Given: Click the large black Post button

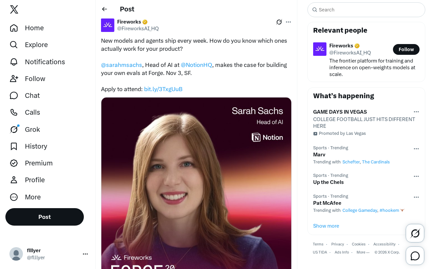Looking at the screenshot, I should pos(44,217).
